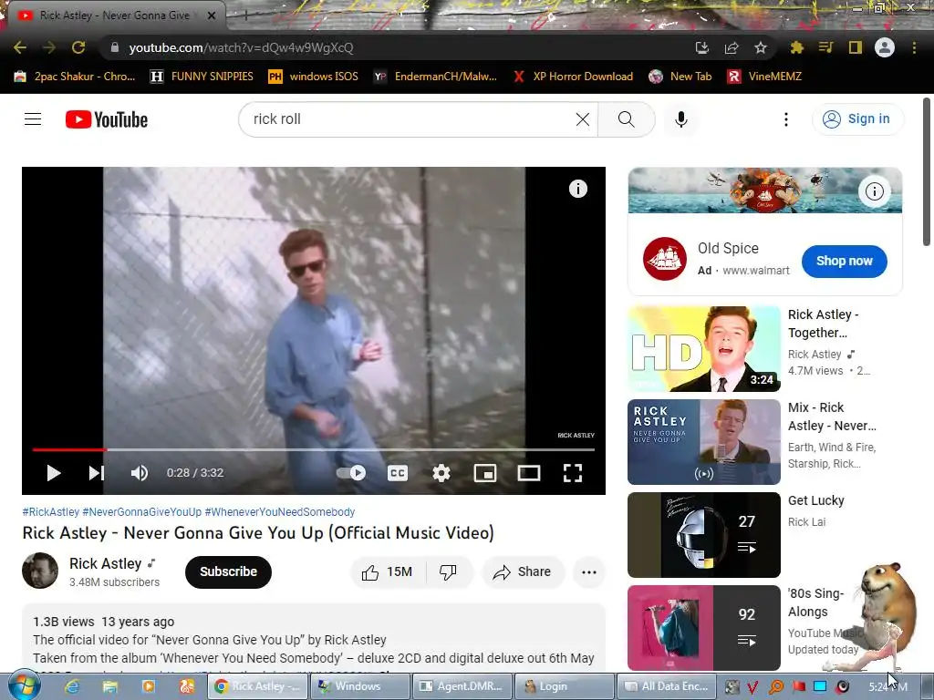Open FUNNY SNIPPIES bookmark

click(202, 77)
